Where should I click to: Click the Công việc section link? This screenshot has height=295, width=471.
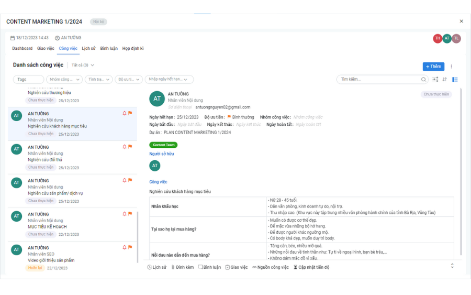pyautogui.click(x=158, y=182)
